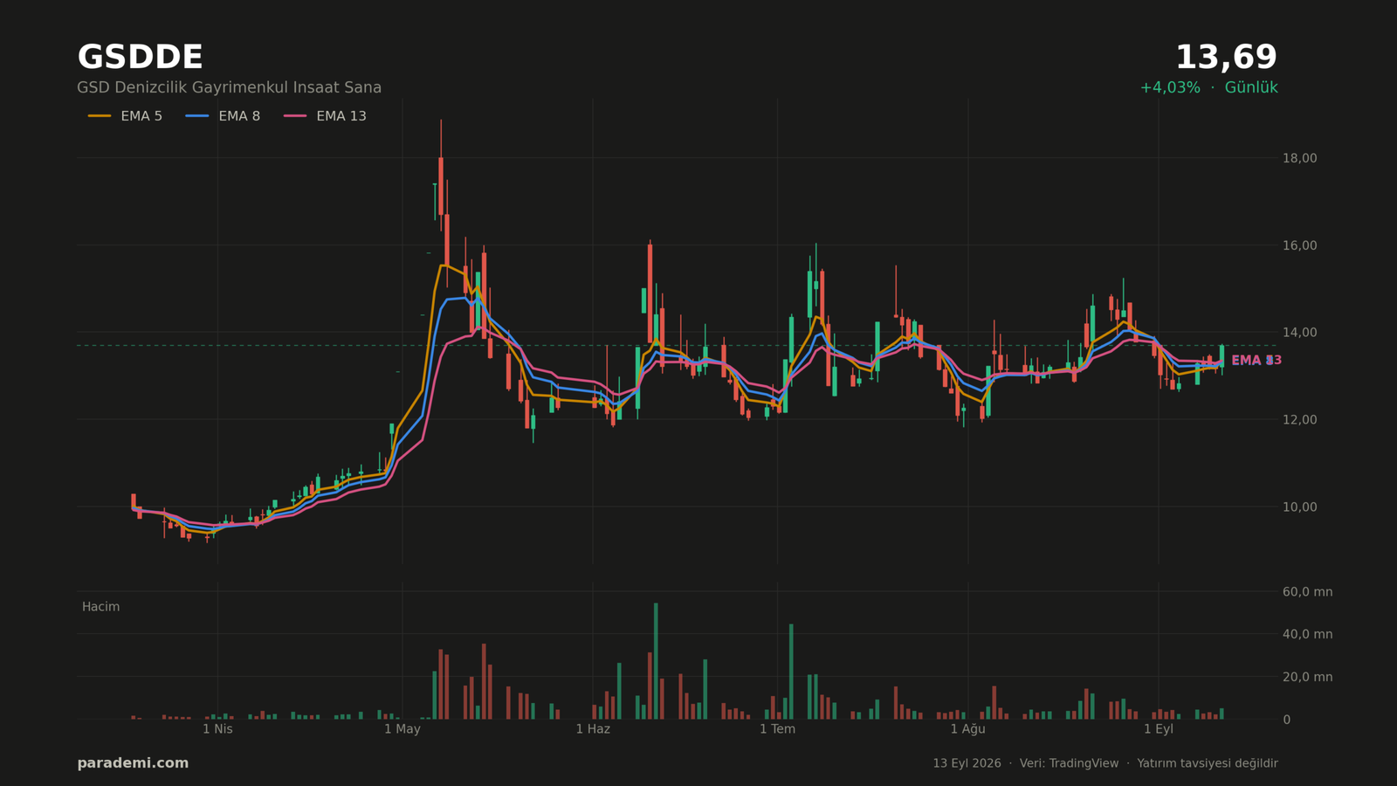This screenshot has width=1397, height=786.
Task: Click the Günlük interval label
Action: click(1251, 88)
